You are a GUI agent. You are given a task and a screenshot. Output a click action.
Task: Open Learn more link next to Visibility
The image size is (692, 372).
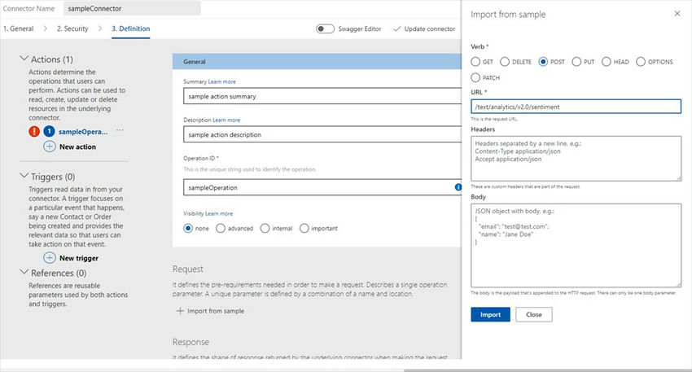[219, 213]
